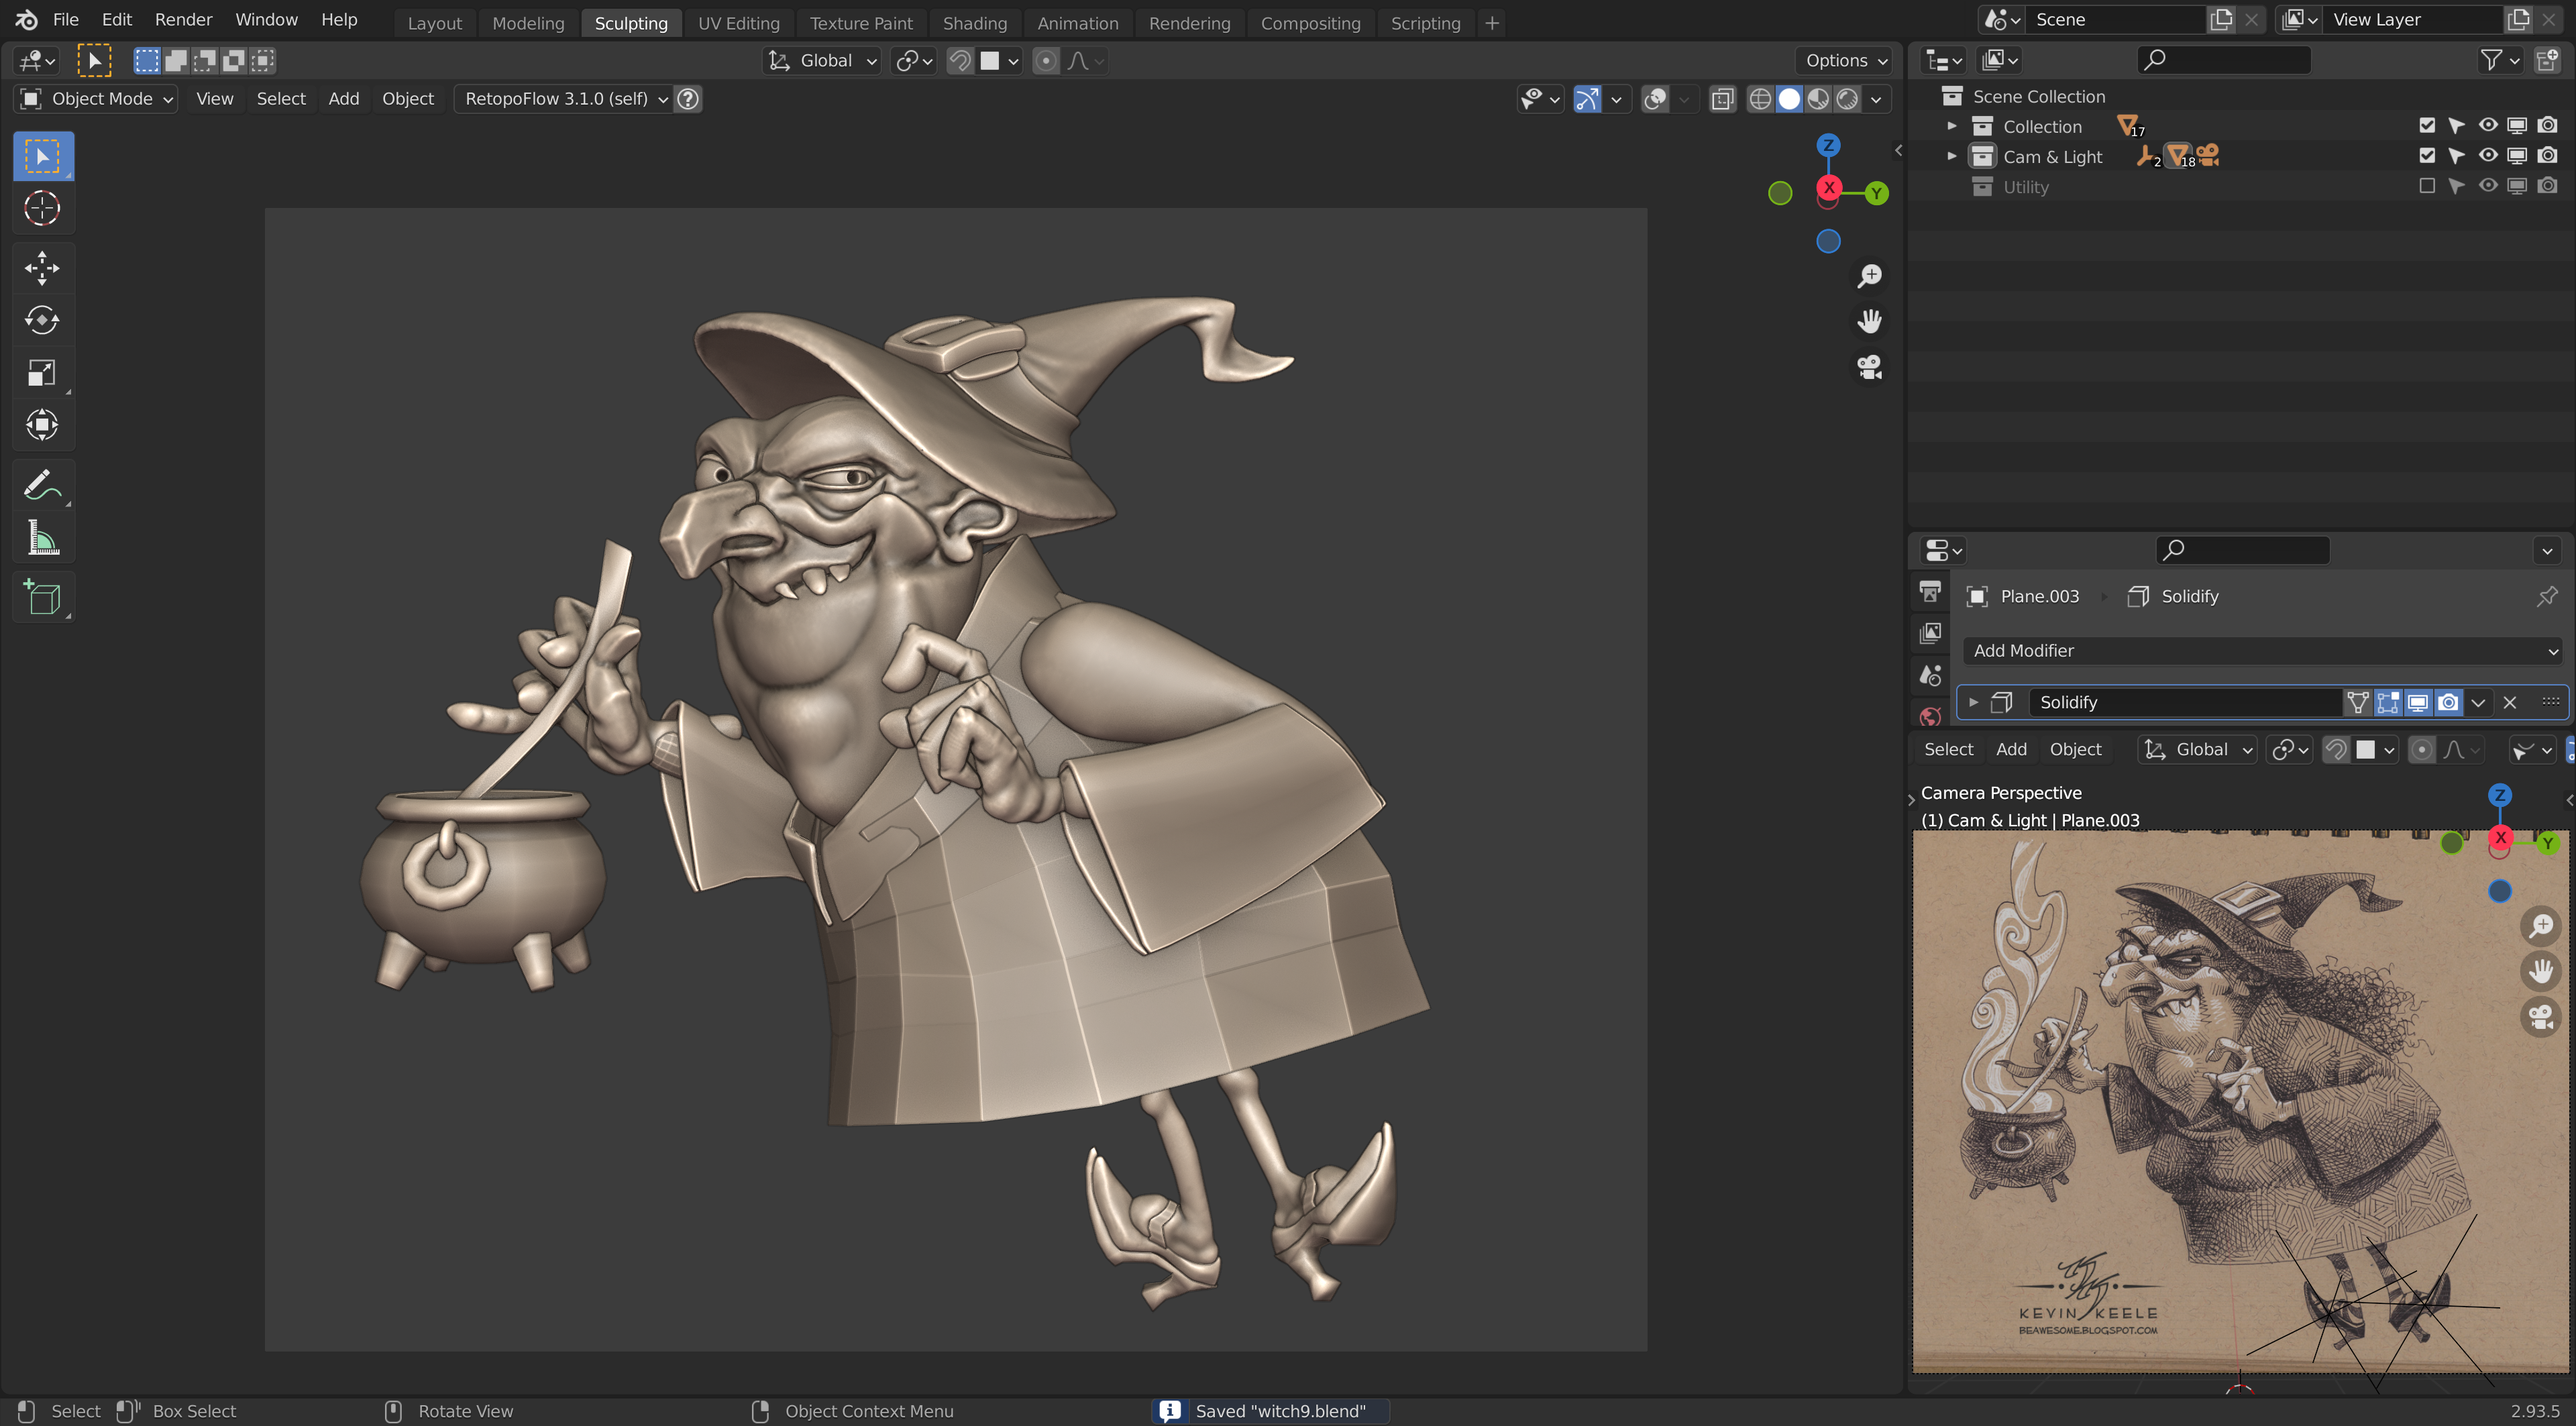Hide Cam & Light collection in viewport
This screenshot has height=1426, width=2576.
pyautogui.click(x=2487, y=156)
